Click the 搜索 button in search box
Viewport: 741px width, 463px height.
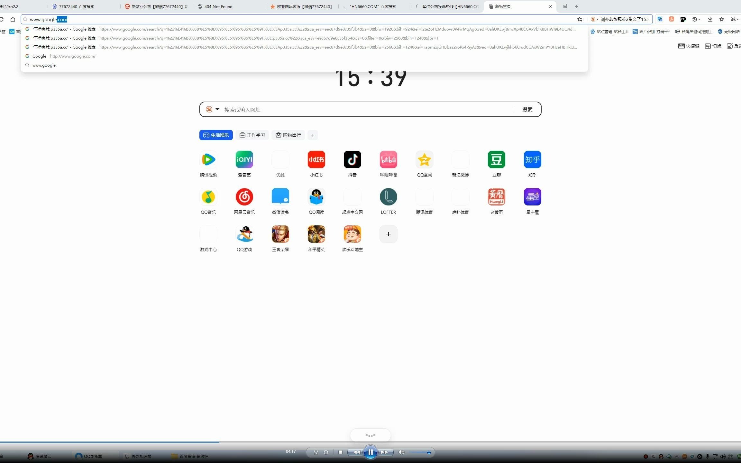pyautogui.click(x=527, y=109)
